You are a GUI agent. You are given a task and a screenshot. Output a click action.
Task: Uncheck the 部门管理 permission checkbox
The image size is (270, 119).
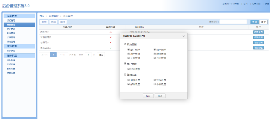pyautogui.click(x=128, y=50)
